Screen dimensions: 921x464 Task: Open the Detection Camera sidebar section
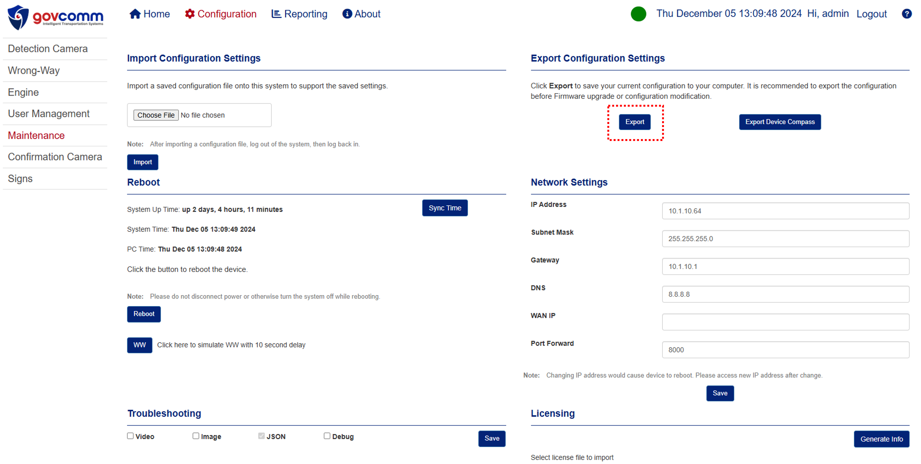(48, 49)
